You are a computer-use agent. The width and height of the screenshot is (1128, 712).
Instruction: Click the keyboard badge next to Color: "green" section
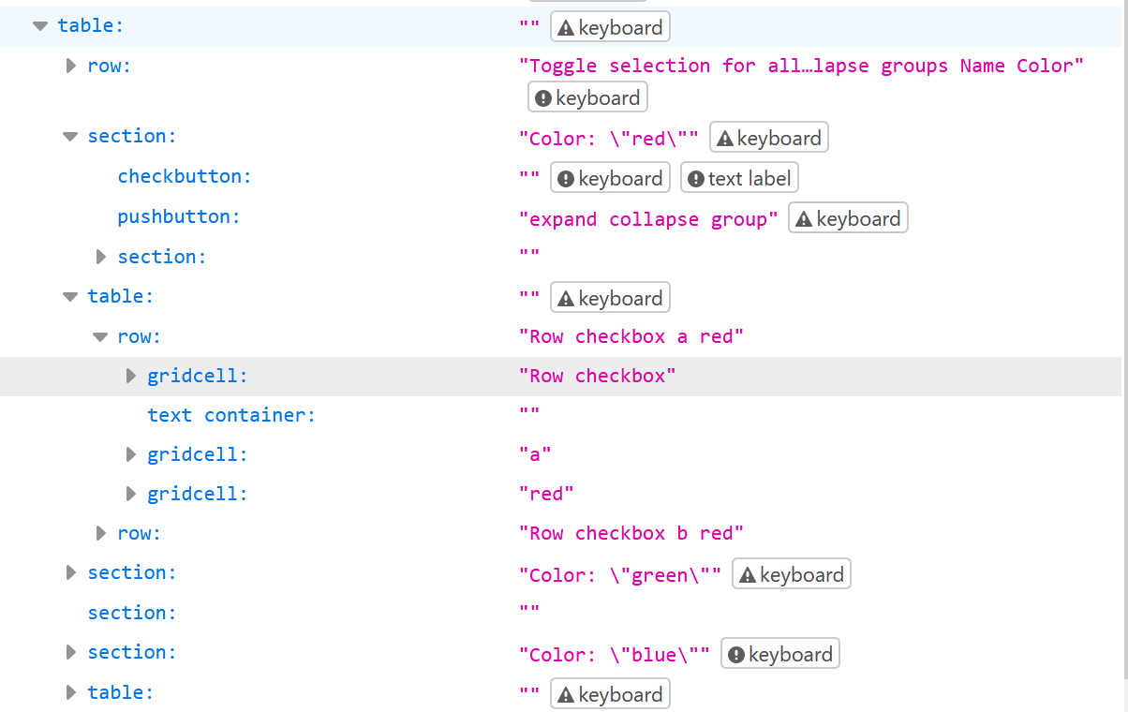click(x=791, y=573)
